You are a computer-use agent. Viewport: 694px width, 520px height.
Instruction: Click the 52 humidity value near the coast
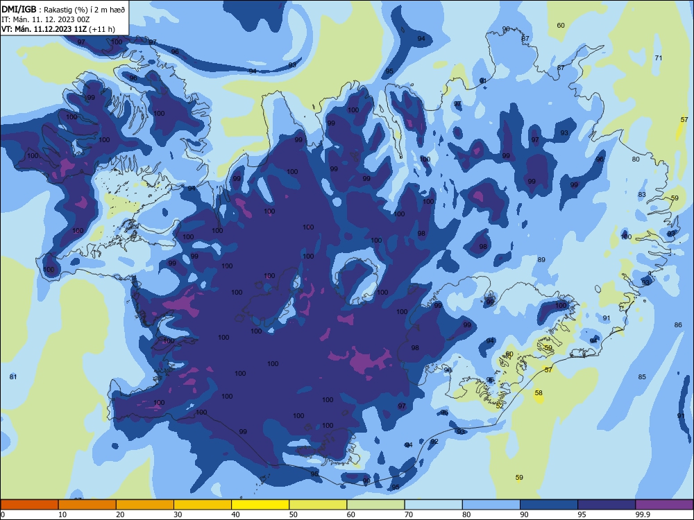500,406
